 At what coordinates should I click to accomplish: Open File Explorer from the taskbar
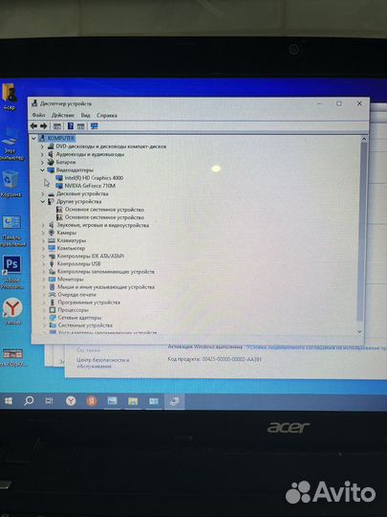pyautogui.click(x=133, y=401)
